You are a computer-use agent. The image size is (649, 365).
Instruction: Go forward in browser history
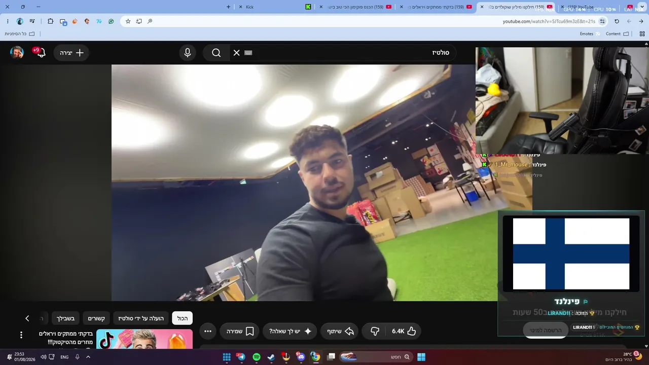[x=641, y=21]
